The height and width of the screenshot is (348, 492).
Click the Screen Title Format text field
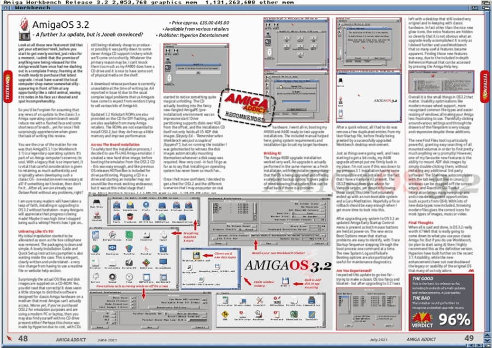coord(285,236)
